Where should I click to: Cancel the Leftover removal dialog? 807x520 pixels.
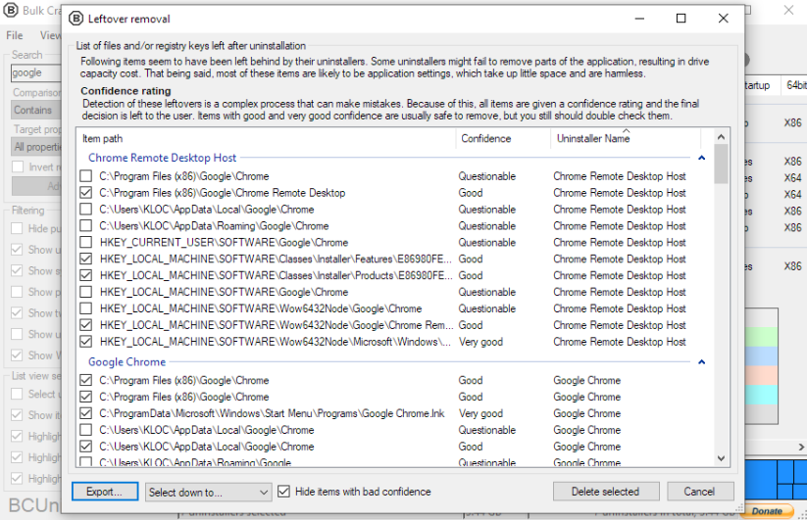[x=700, y=492]
